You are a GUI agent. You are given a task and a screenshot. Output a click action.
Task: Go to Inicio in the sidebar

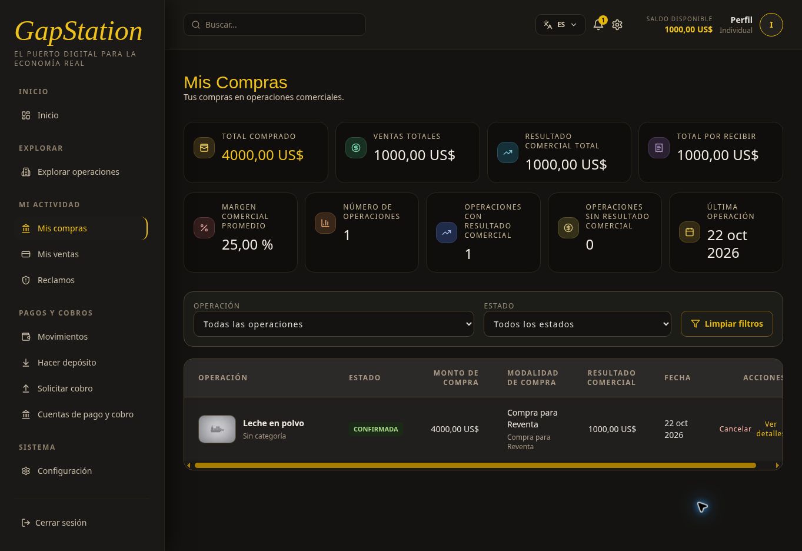[x=81, y=115]
